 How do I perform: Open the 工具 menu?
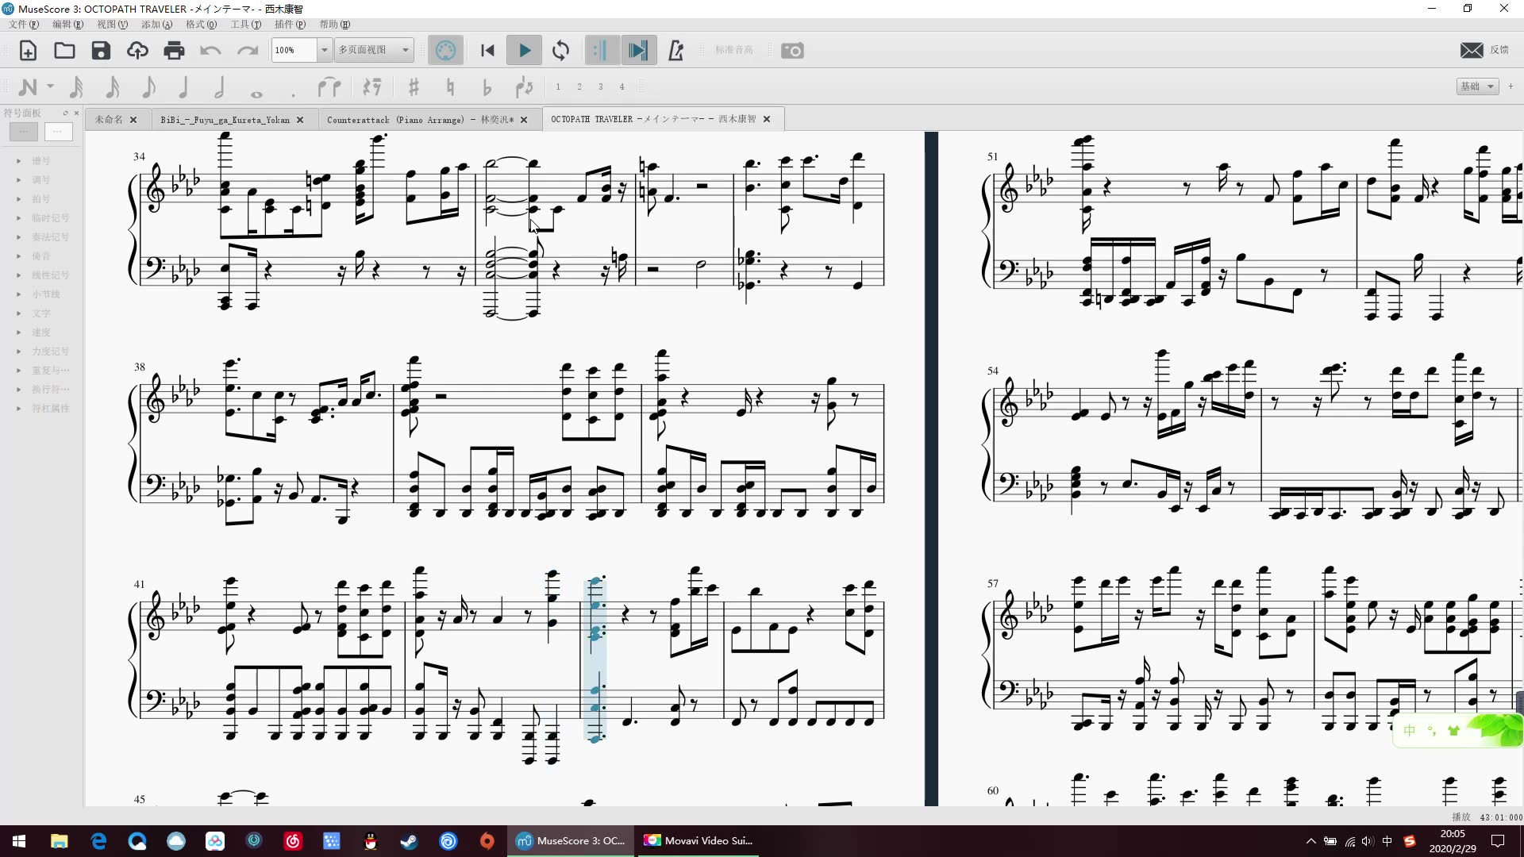[245, 25]
